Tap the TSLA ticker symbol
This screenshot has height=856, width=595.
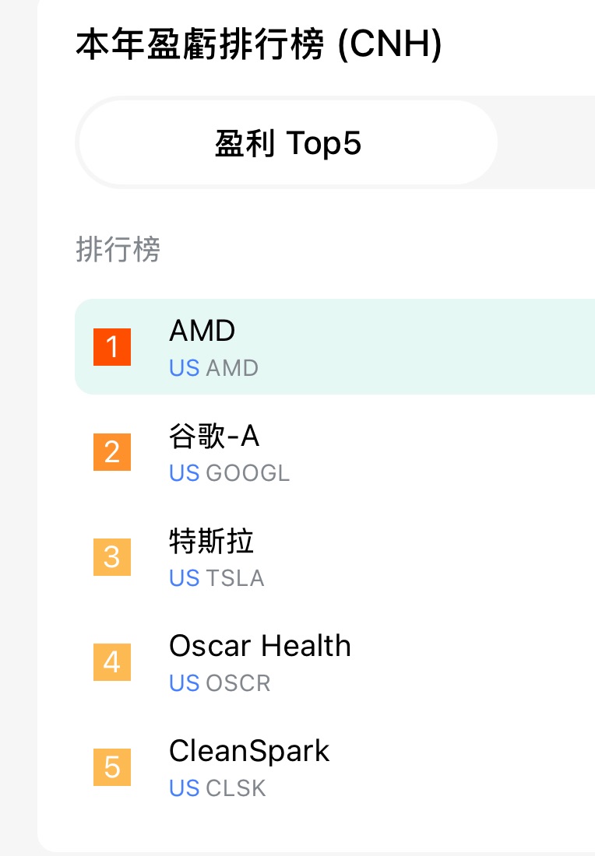click(235, 578)
